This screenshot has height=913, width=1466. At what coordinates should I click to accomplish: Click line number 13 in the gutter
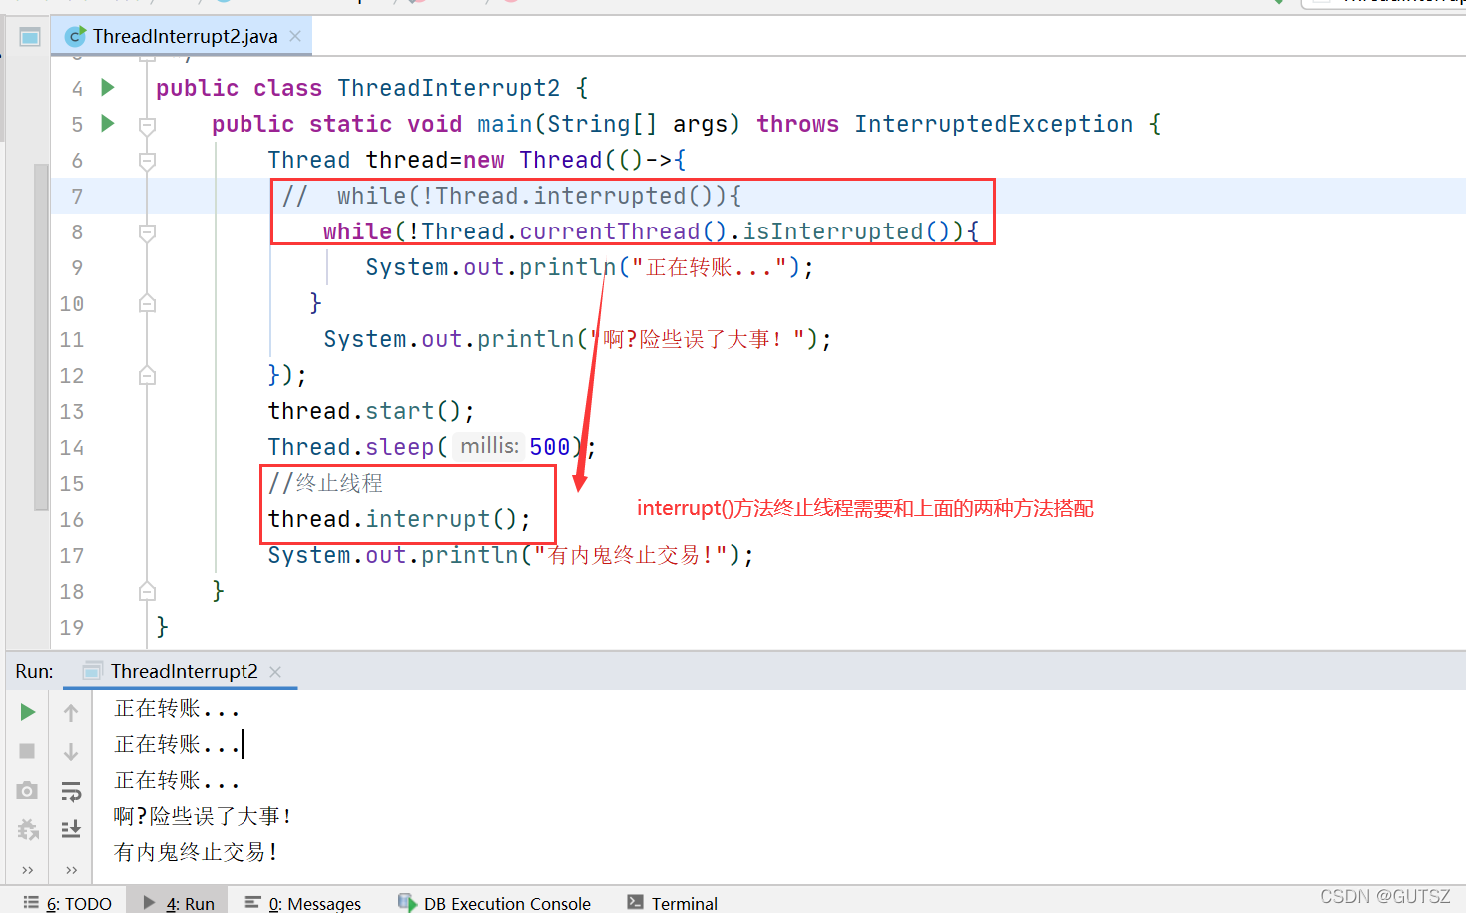(x=72, y=412)
